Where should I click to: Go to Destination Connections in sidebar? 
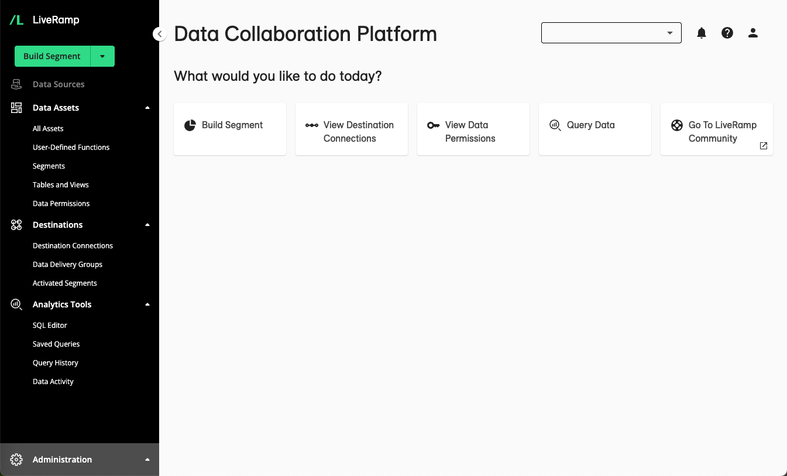click(x=73, y=246)
